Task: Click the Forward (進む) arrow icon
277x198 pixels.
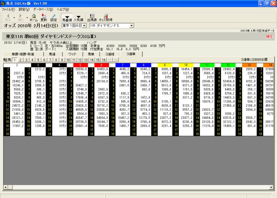Action: (20, 18)
